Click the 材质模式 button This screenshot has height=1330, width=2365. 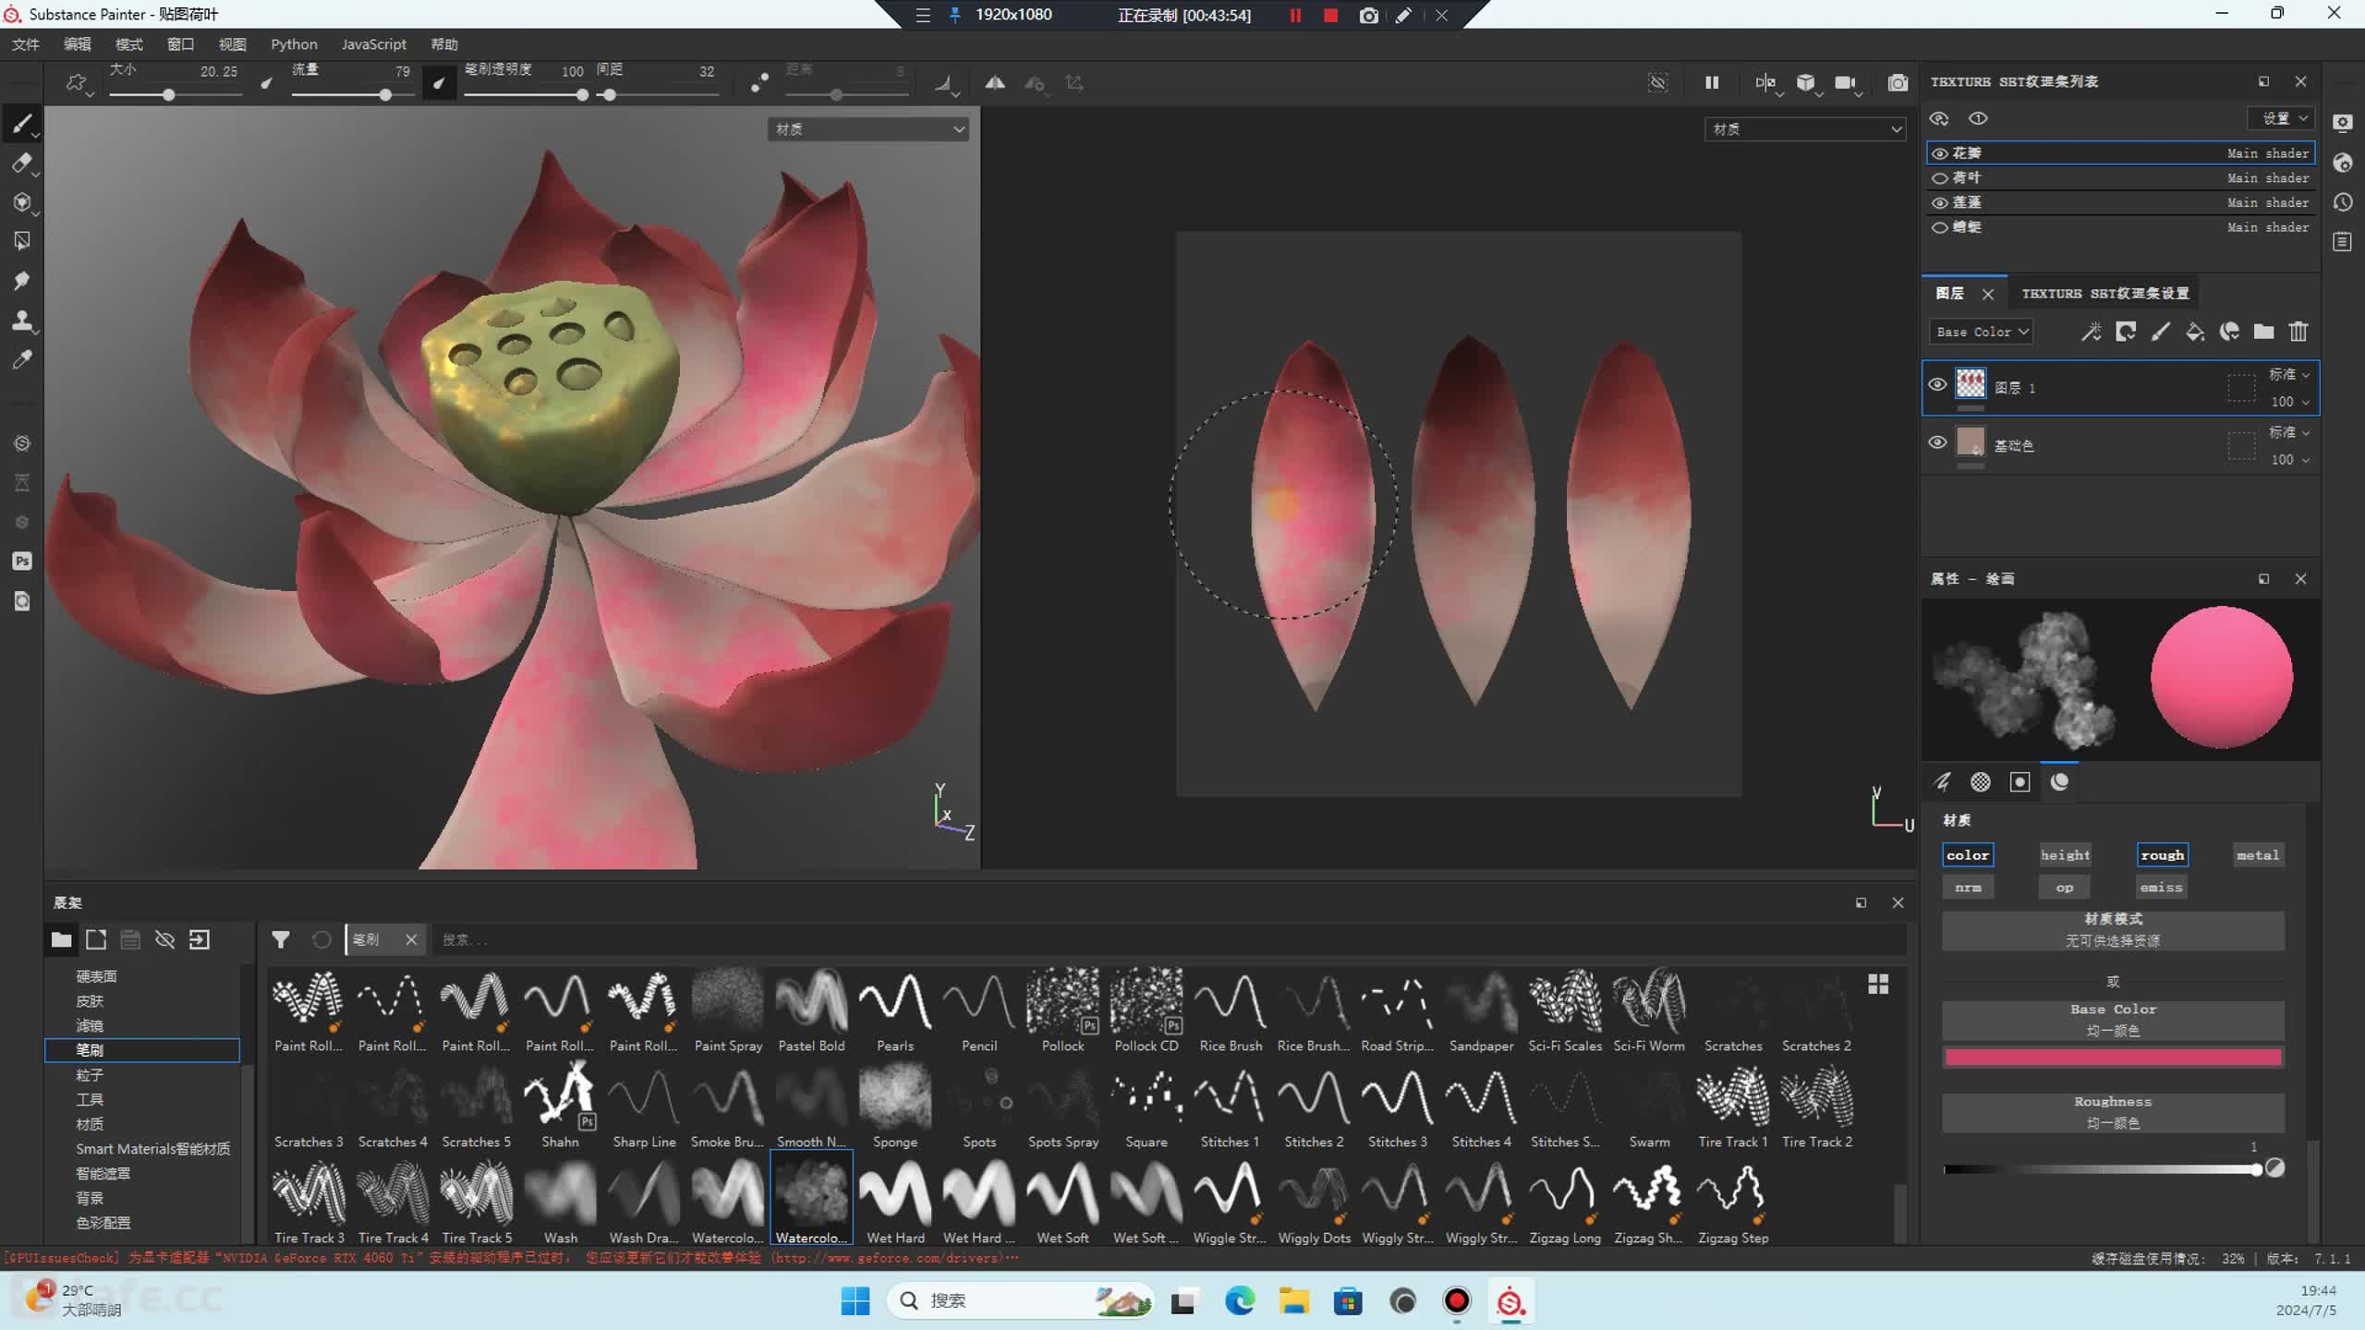coord(2113,930)
